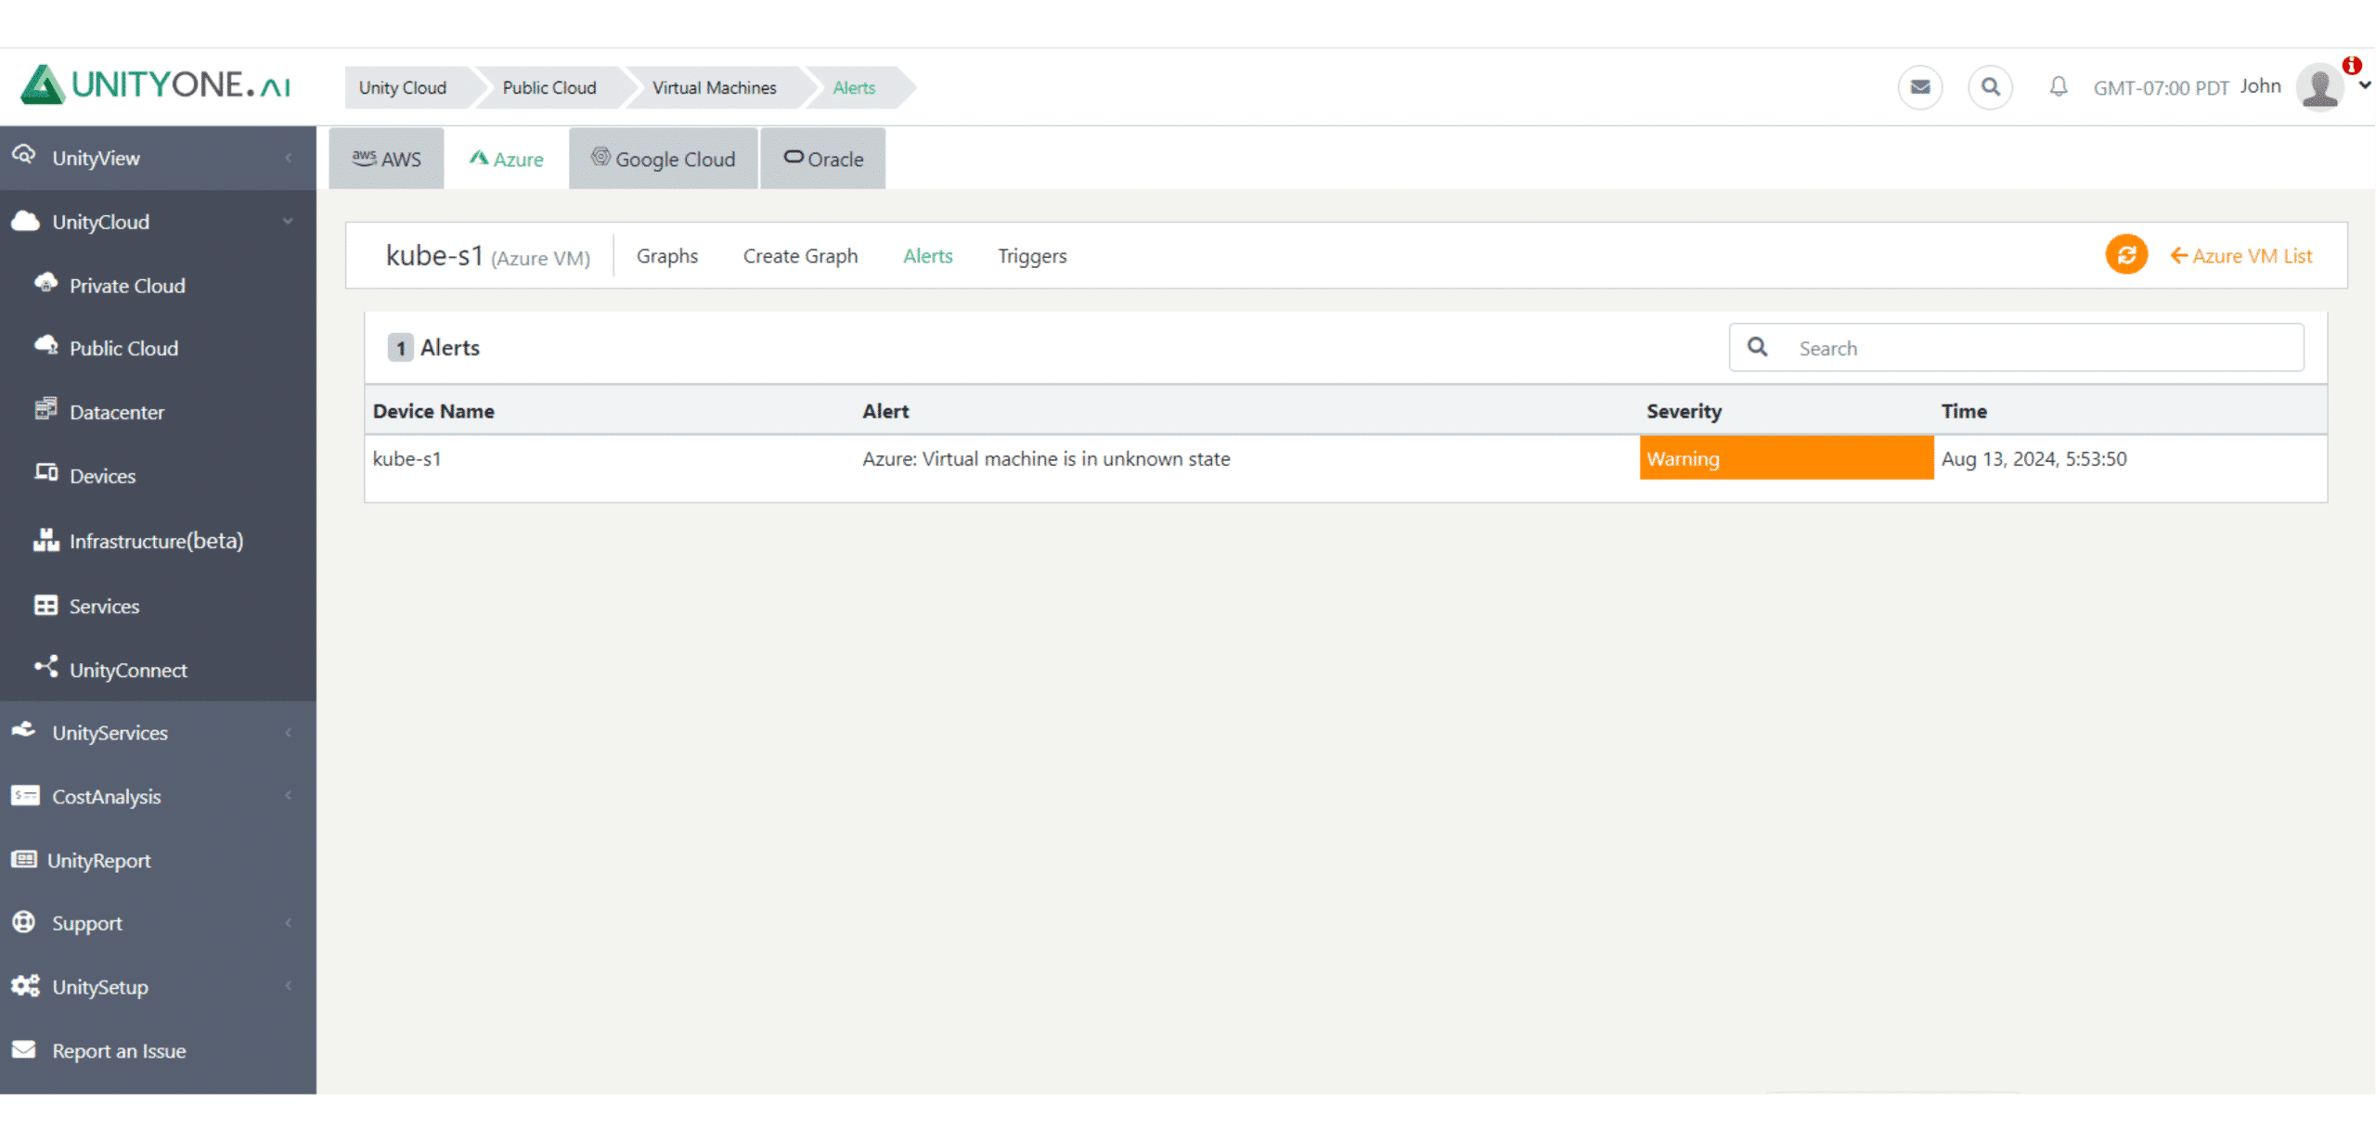Click the Alert column header
The image size is (2376, 1142).
(885, 411)
